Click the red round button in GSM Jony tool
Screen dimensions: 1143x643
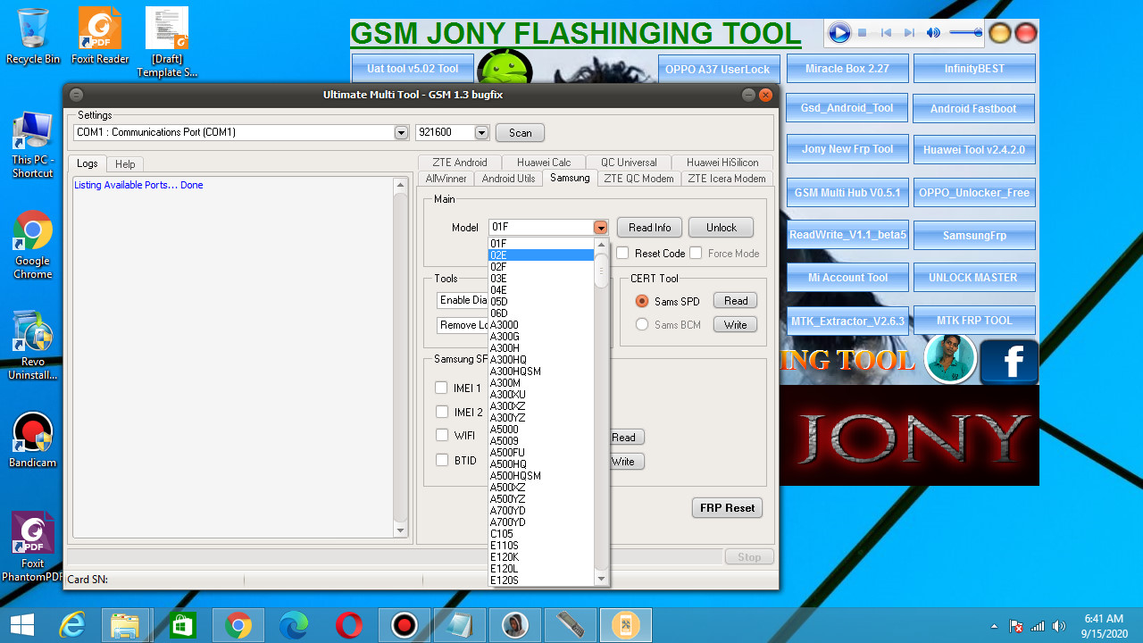[1026, 34]
